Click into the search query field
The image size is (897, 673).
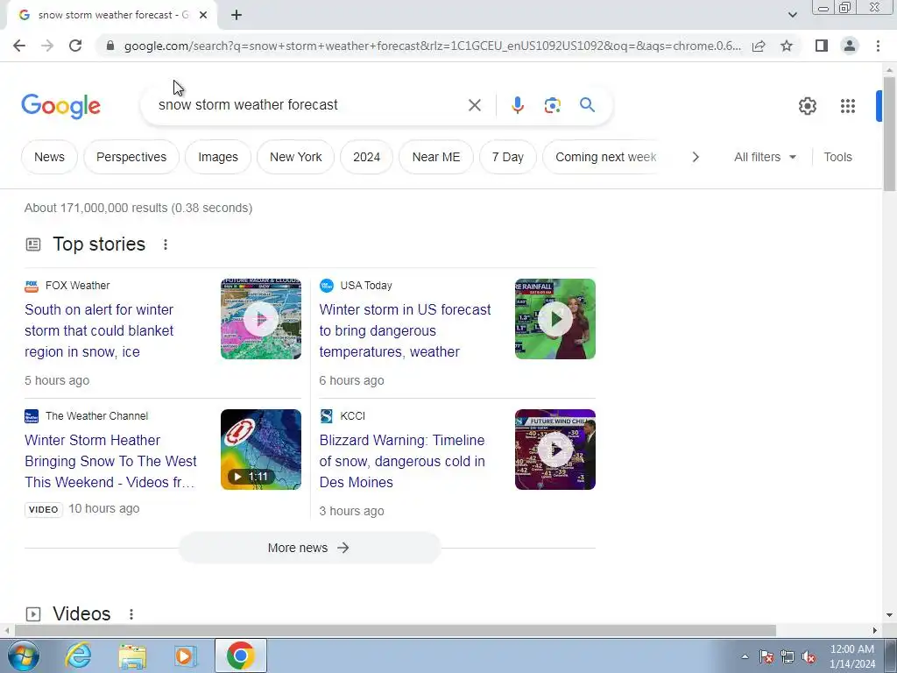[x=309, y=105]
